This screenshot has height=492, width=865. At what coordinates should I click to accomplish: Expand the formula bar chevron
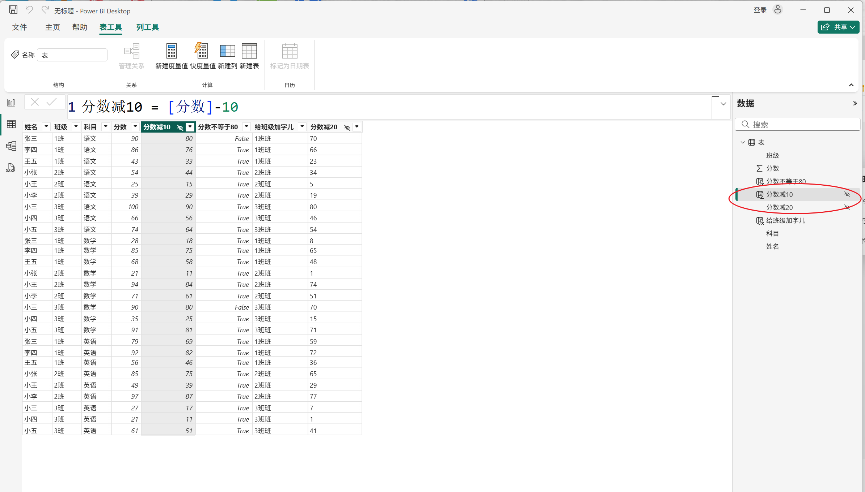click(x=723, y=104)
